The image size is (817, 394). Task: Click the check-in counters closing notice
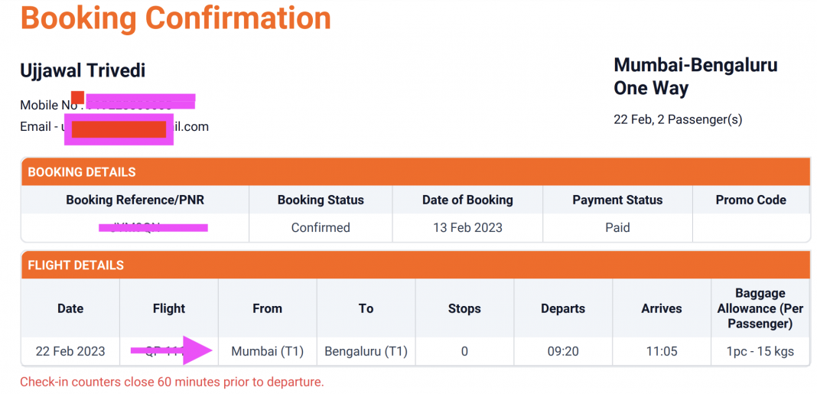pyautogui.click(x=172, y=382)
